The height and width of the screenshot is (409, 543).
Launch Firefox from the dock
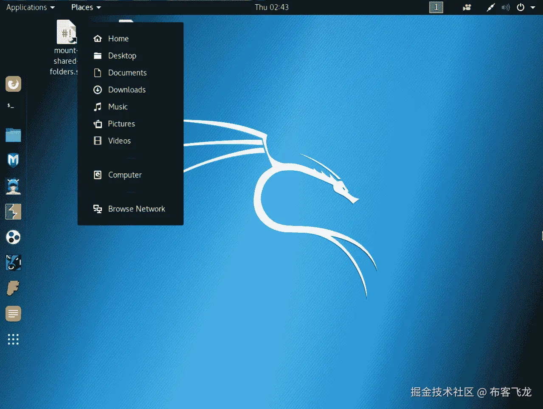[x=13, y=84]
